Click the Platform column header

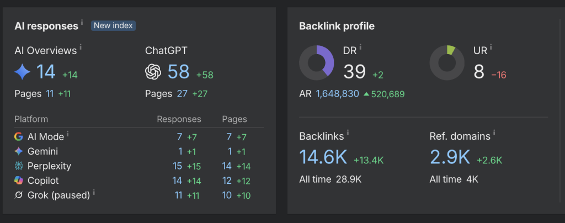(31, 119)
